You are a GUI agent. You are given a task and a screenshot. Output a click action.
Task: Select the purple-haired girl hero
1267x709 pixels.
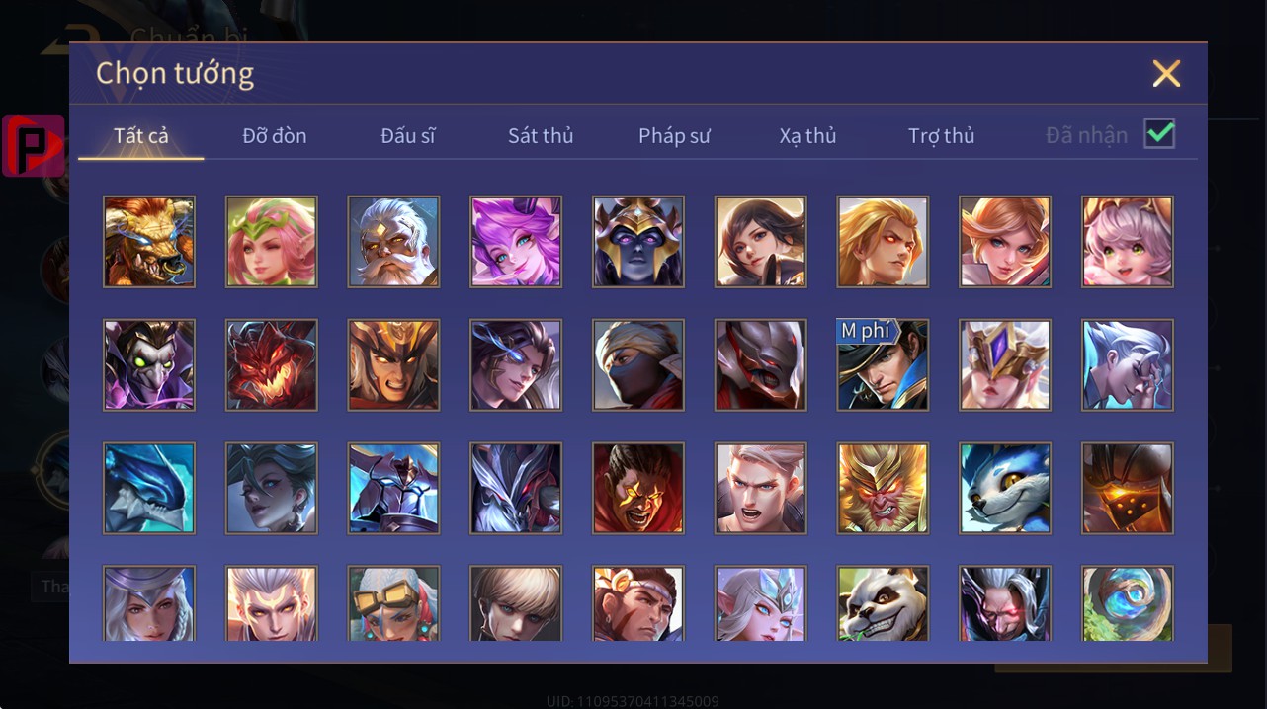[x=516, y=242]
